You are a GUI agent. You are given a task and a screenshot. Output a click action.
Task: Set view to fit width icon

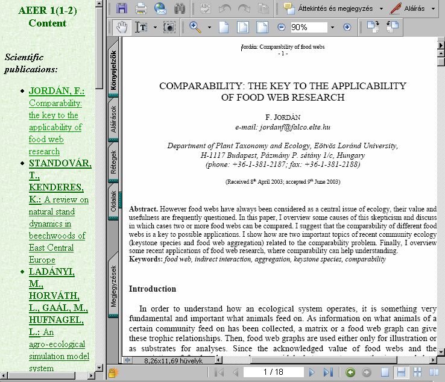(x=262, y=27)
